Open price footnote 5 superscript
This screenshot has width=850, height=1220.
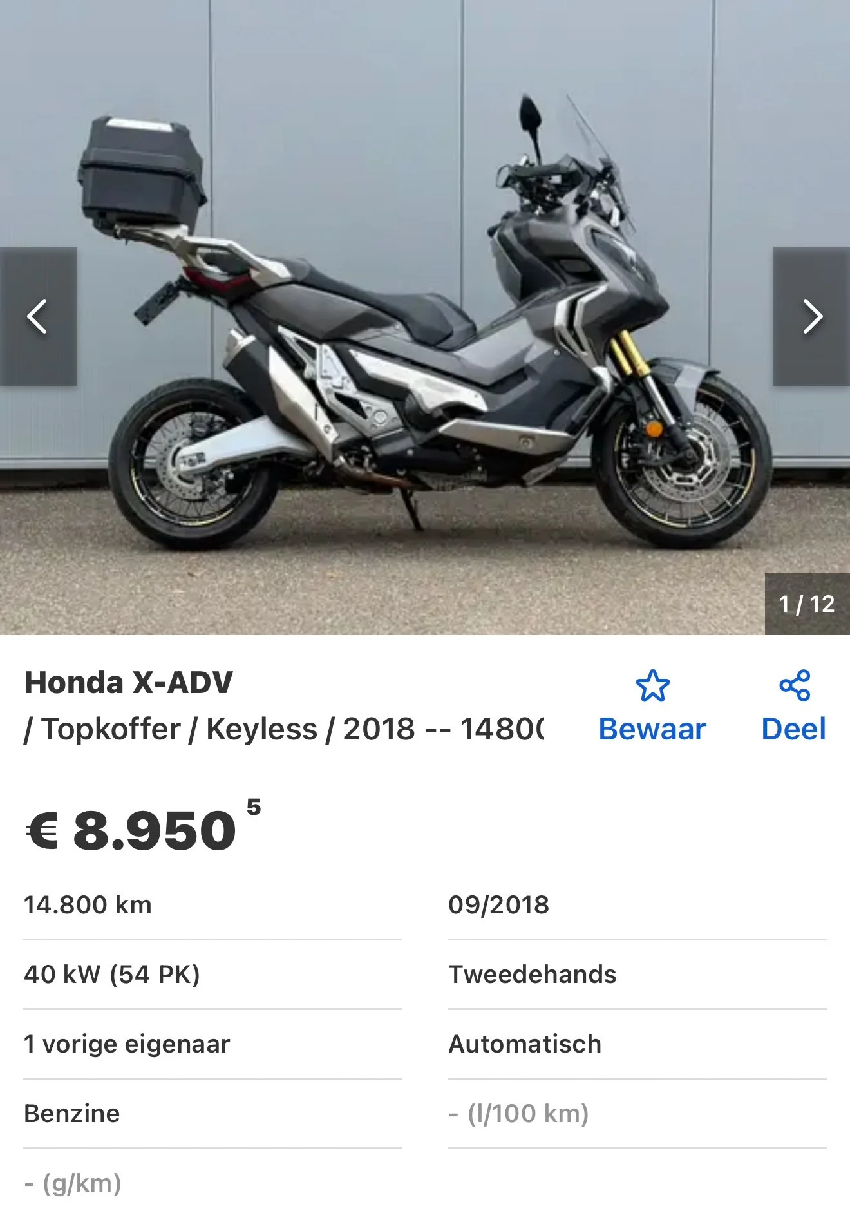[254, 806]
